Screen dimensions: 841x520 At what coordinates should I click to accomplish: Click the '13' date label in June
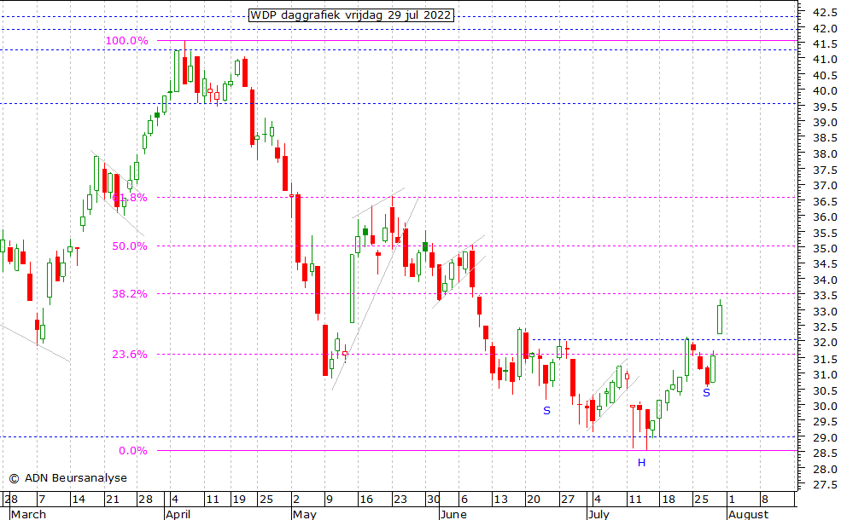click(x=500, y=500)
